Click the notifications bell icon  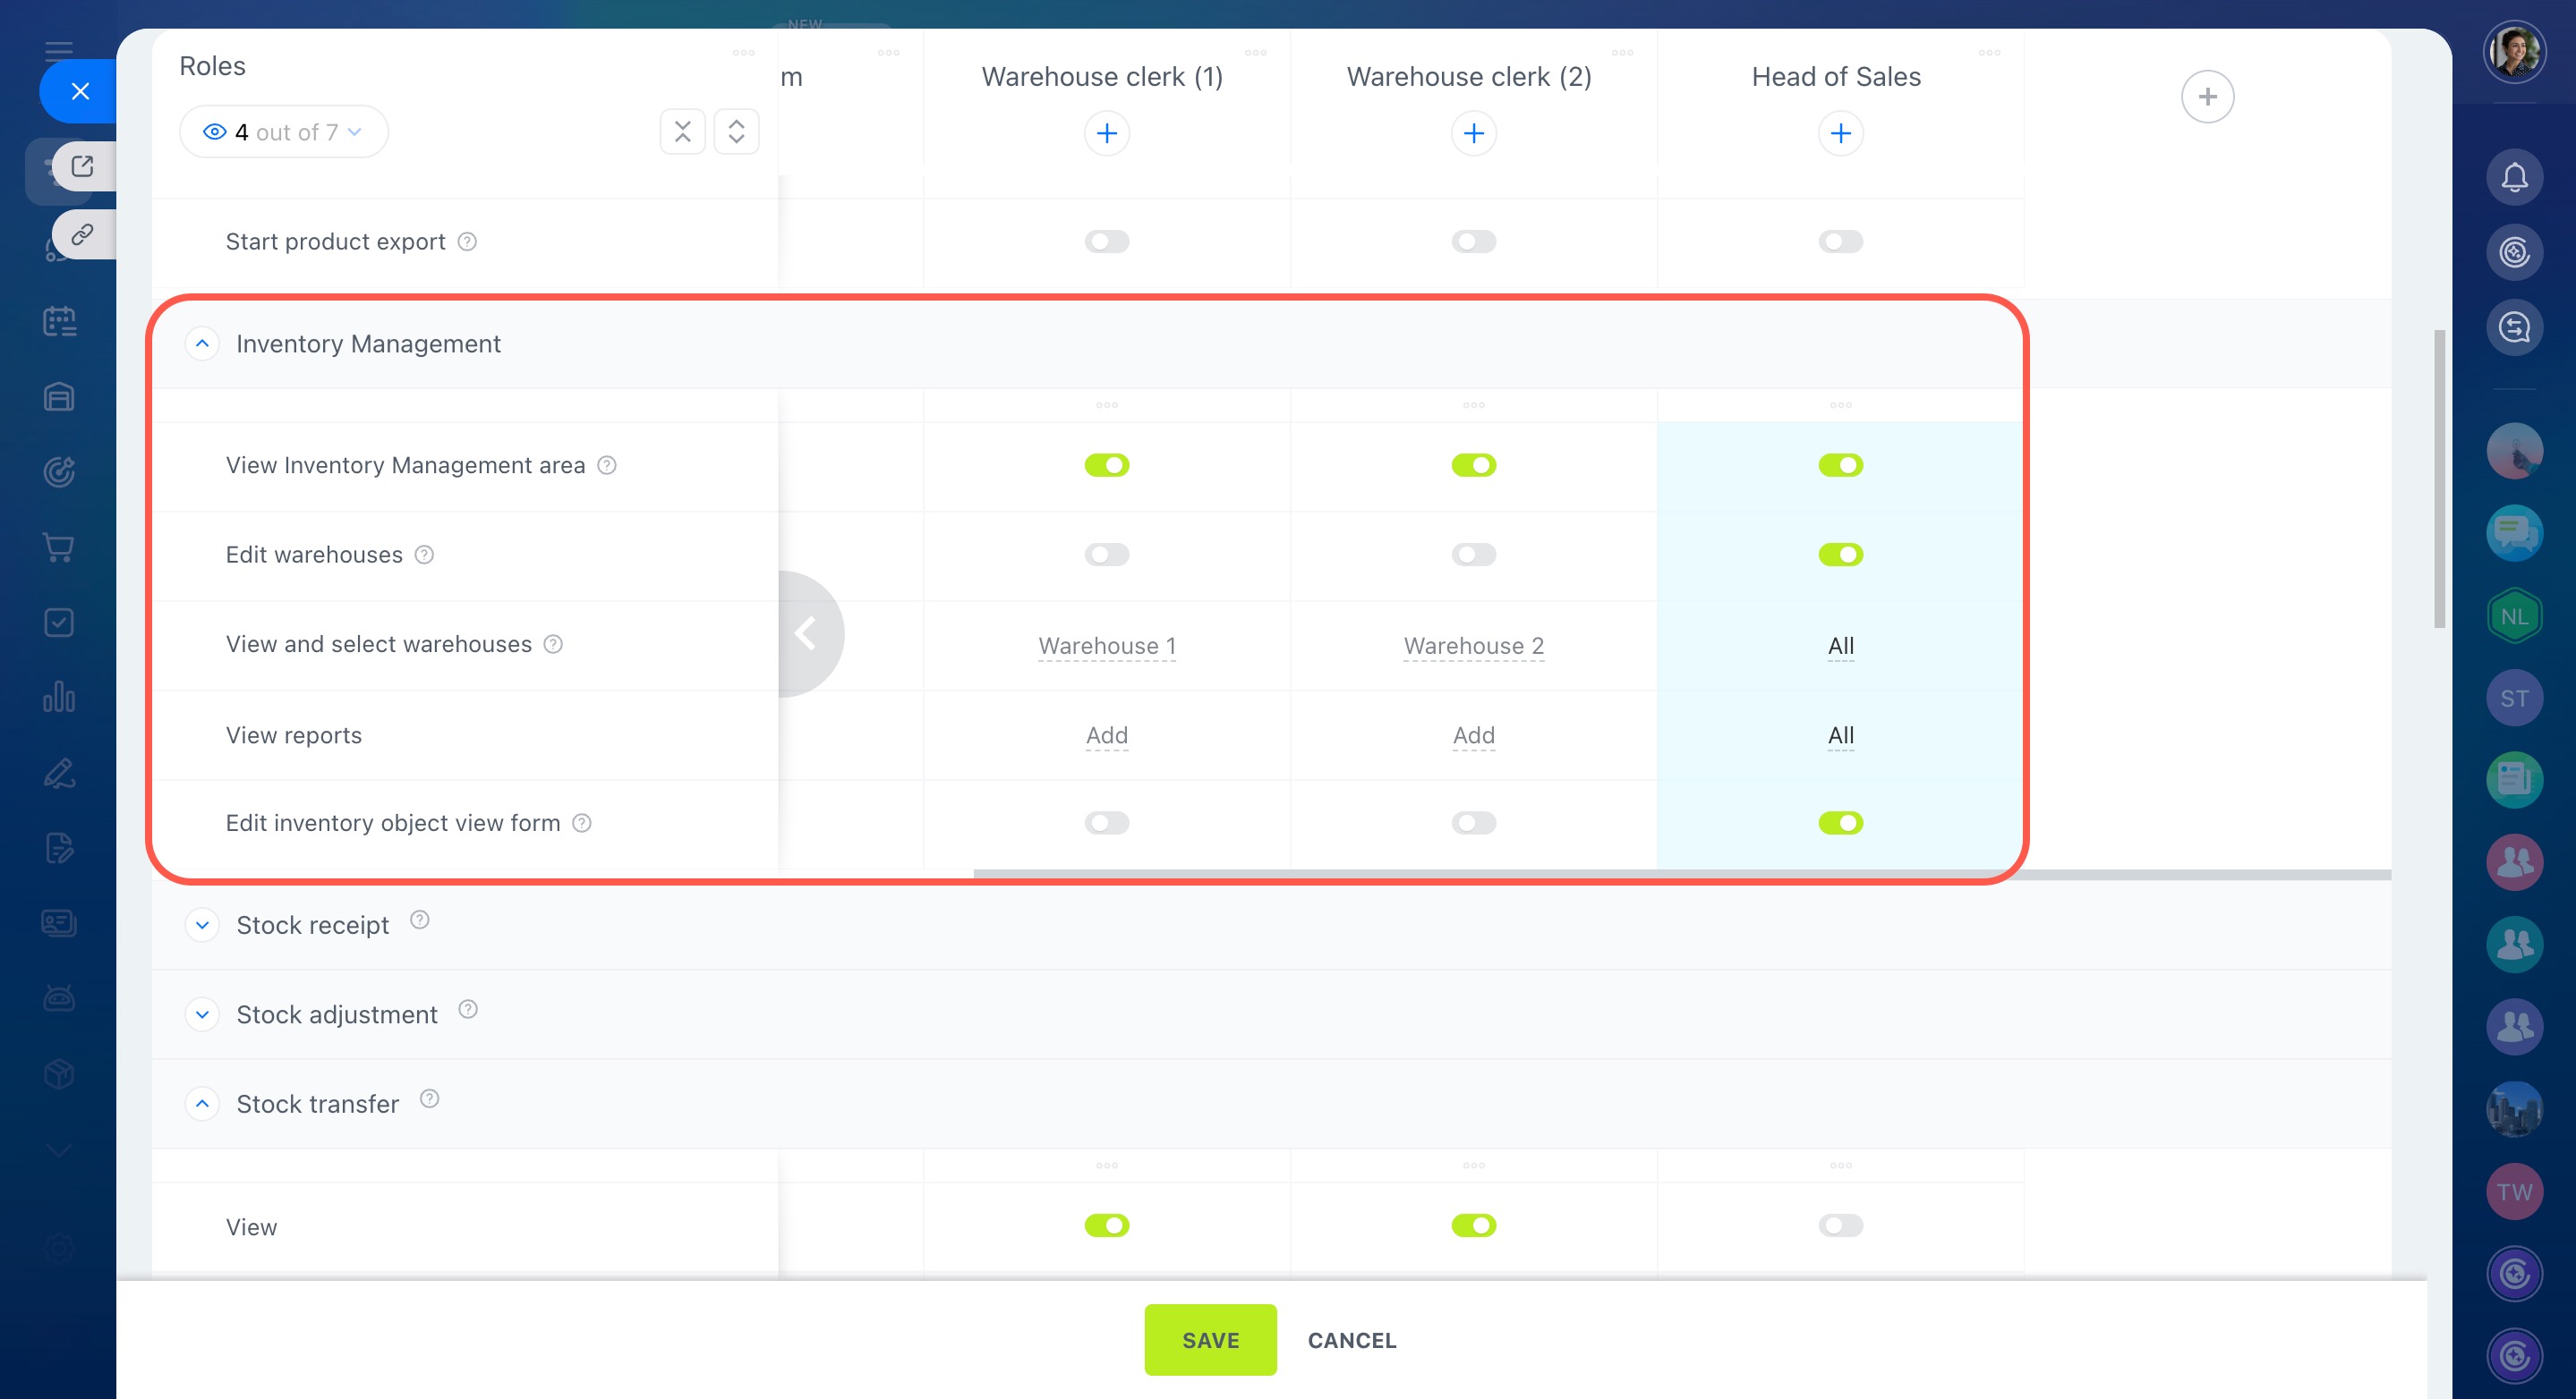click(2513, 178)
